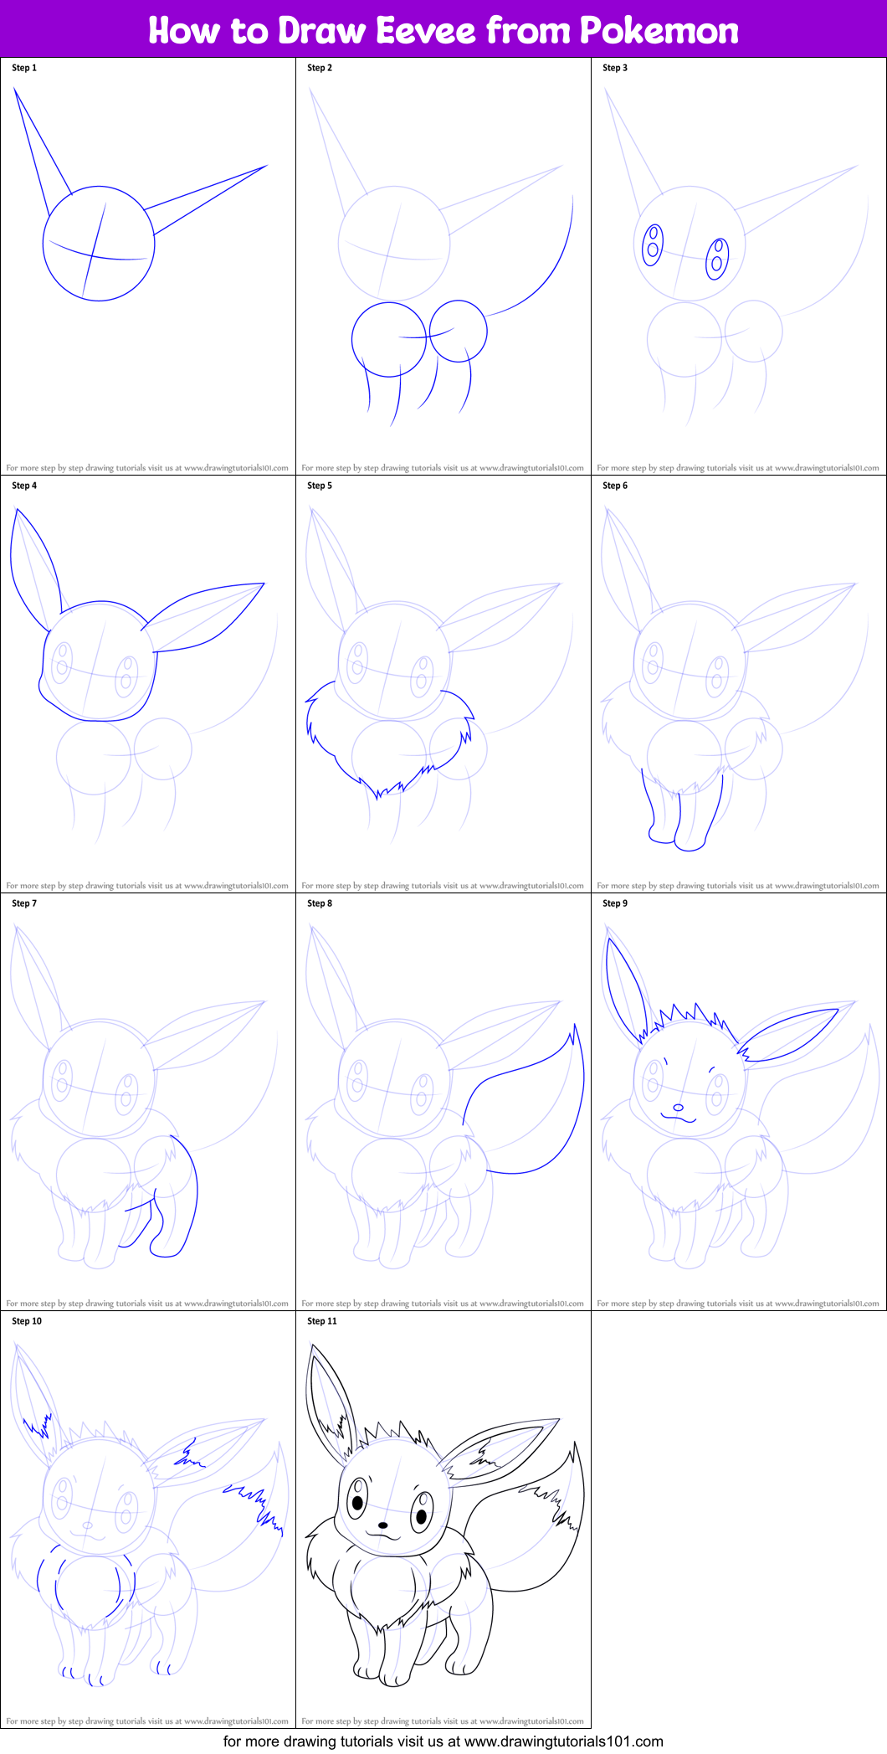This screenshot has height=1754, width=887.
Task: Click the "How to Draw Eevee from Pokemon" title
Action: point(443,30)
